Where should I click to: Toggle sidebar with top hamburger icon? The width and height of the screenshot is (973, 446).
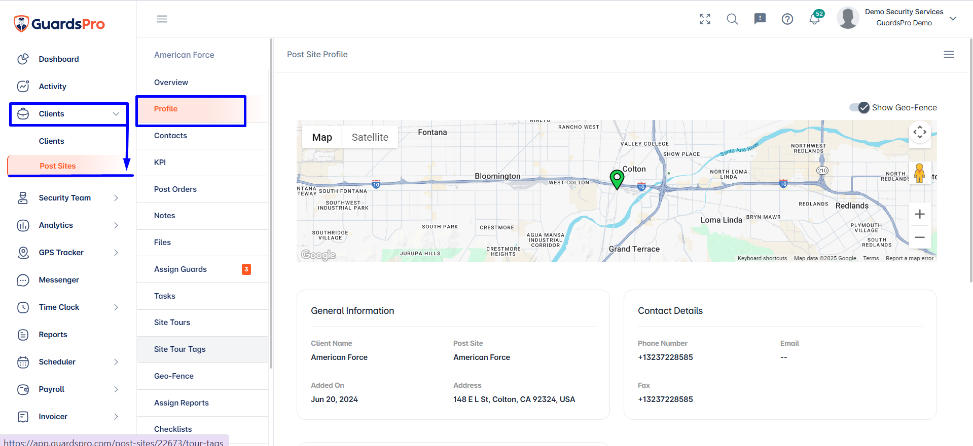[x=162, y=19]
